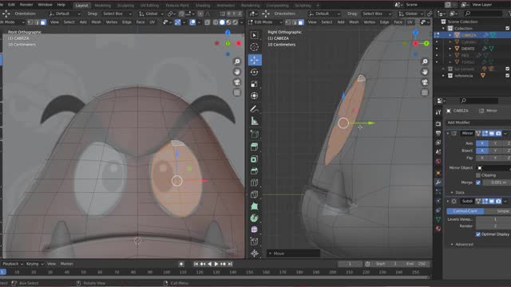Viewport: 511px width, 287px height.
Task: Open the Global transform orientation dropdown in the left viewport
Action: tap(153, 14)
